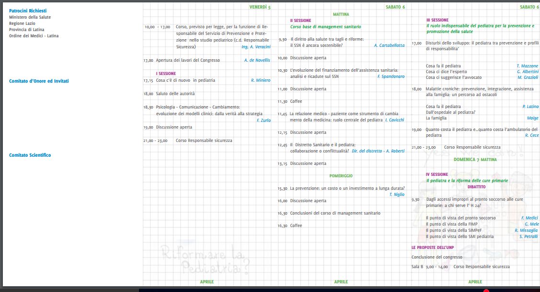
Task: Click the "LE PROPOSTE DELL'UNP" heading
Action: pos(432,248)
